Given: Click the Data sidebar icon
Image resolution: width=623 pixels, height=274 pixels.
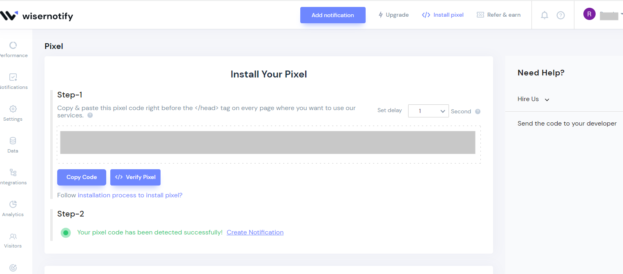Looking at the screenshot, I should [13, 144].
